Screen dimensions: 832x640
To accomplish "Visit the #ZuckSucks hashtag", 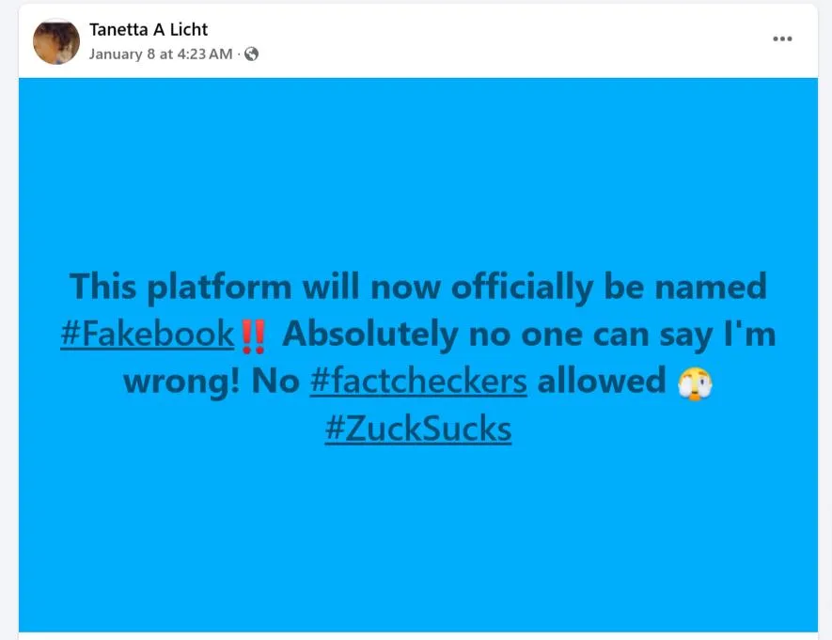I will coord(418,429).
